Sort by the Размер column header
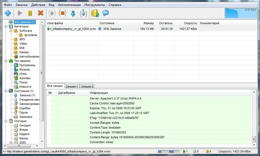Image resolution: width=260 pixels, height=156 pixels. [x=145, y=23]
